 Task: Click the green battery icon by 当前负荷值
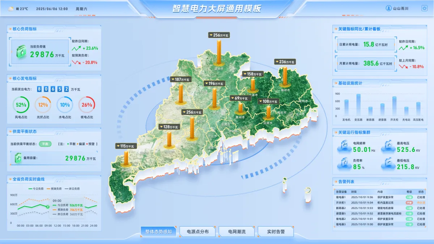(21, 52)
